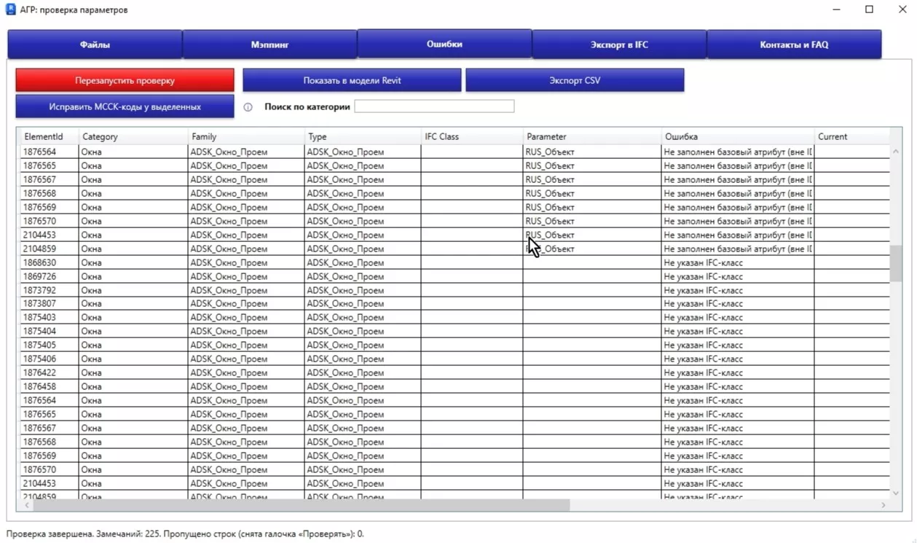Click the Parameter column header
The height and width of the screenshot is (543, 917).
592,136
